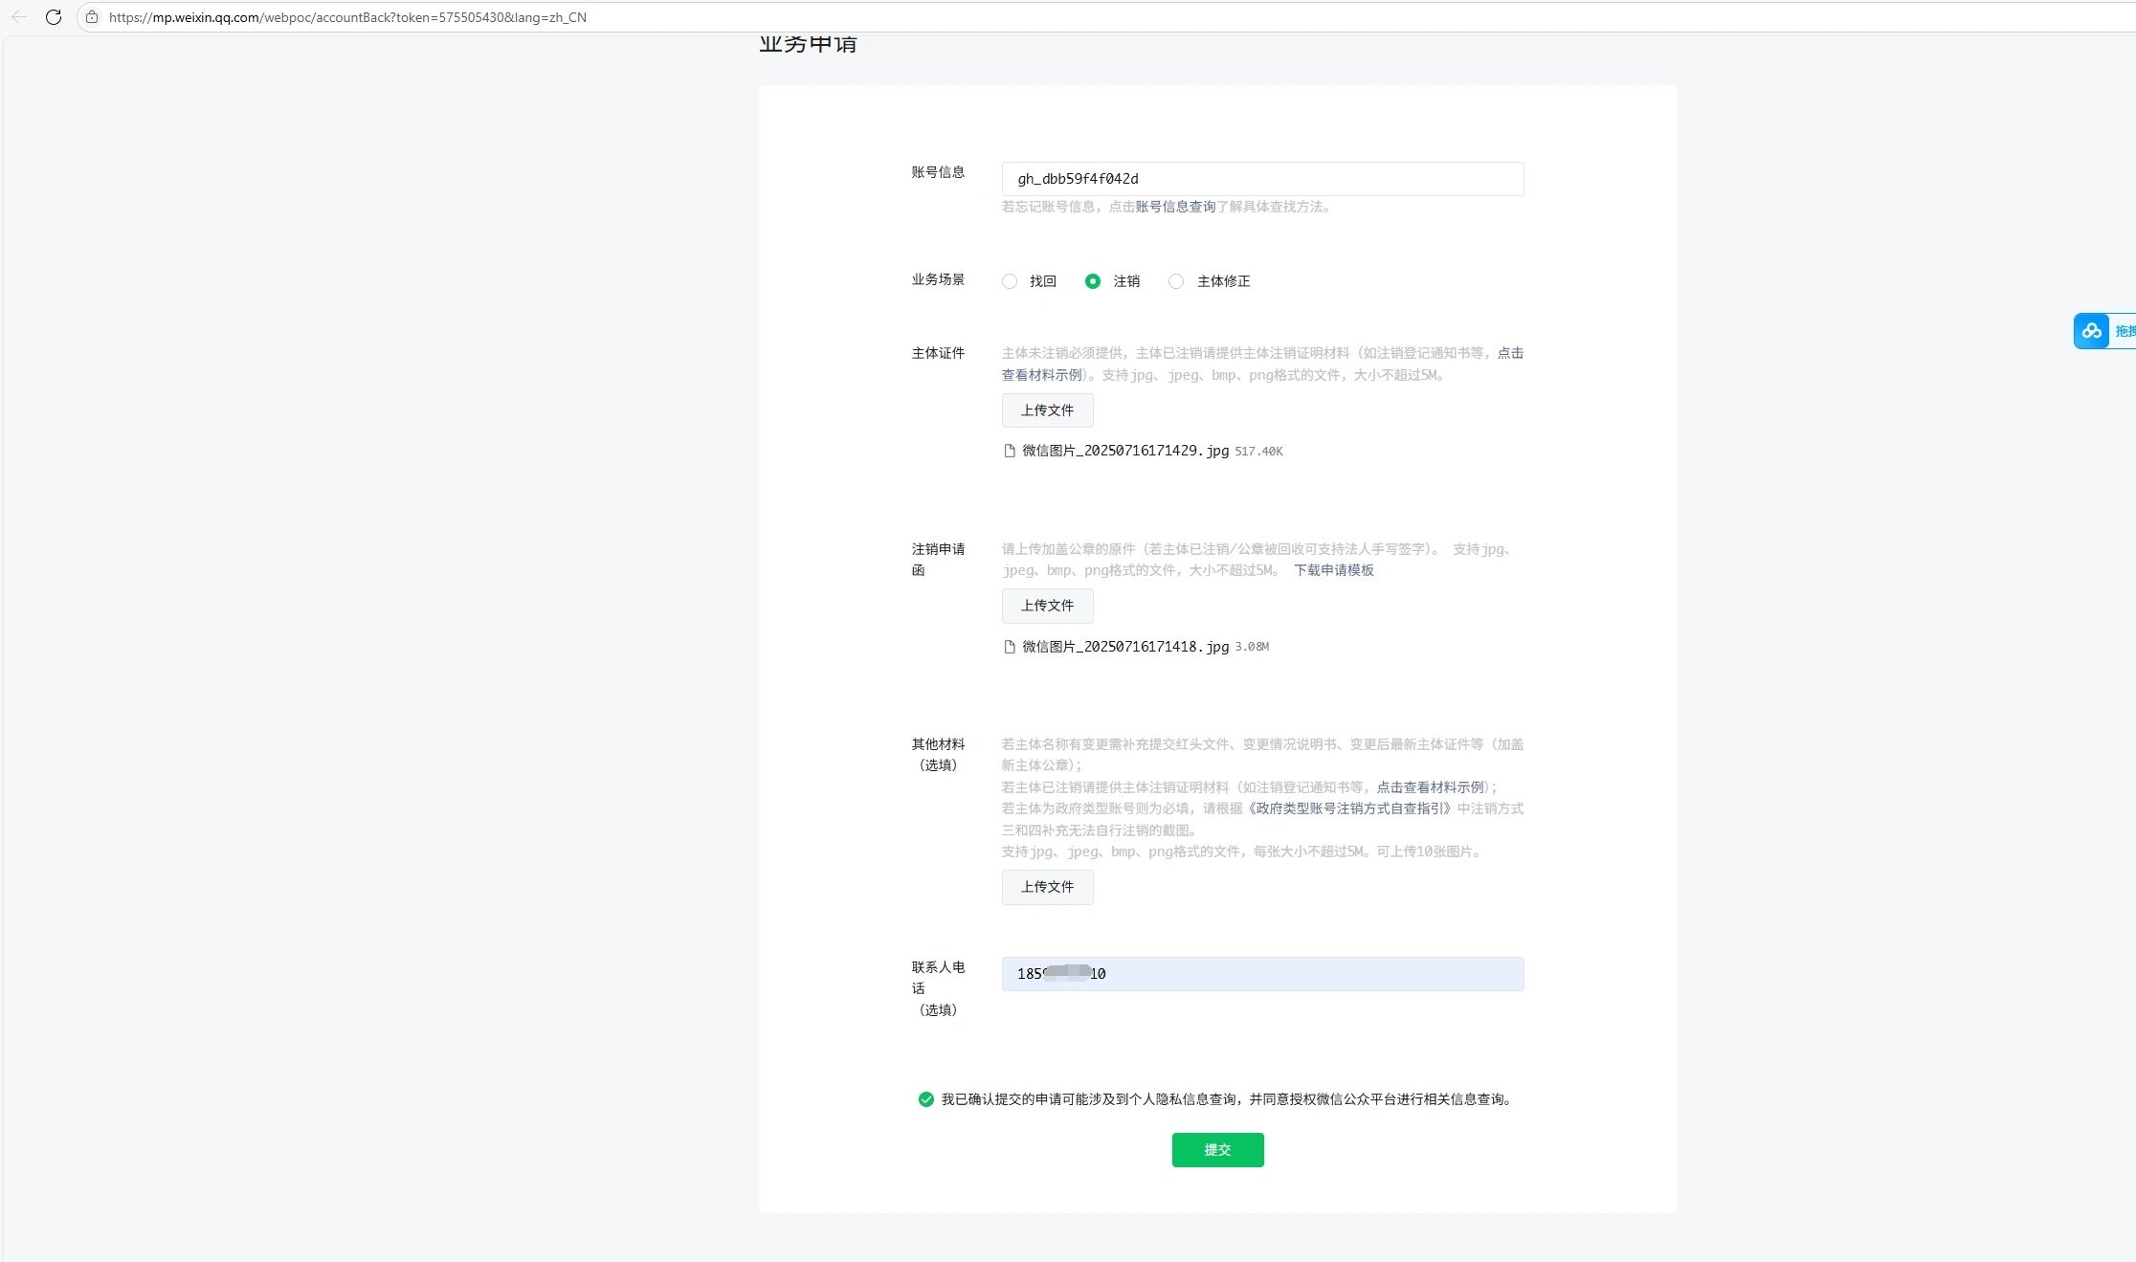Click 下载申请模板 link
Image resolution: width=2136 pixels, height=1262 pixels.
tap(1333, 570)
